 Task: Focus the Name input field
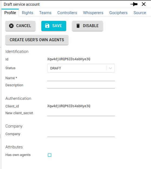coord(81,78)
